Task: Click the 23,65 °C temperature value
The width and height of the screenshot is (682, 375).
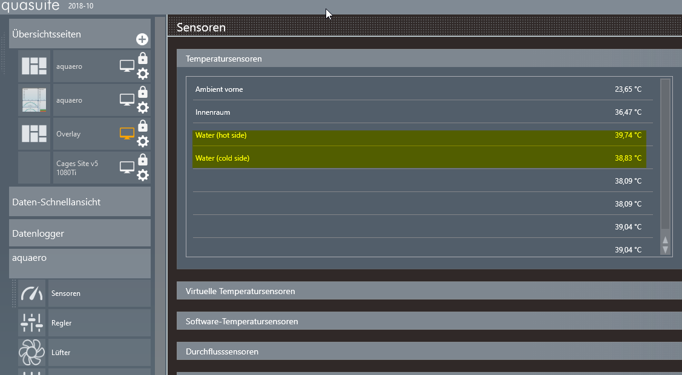Action: 628,89
